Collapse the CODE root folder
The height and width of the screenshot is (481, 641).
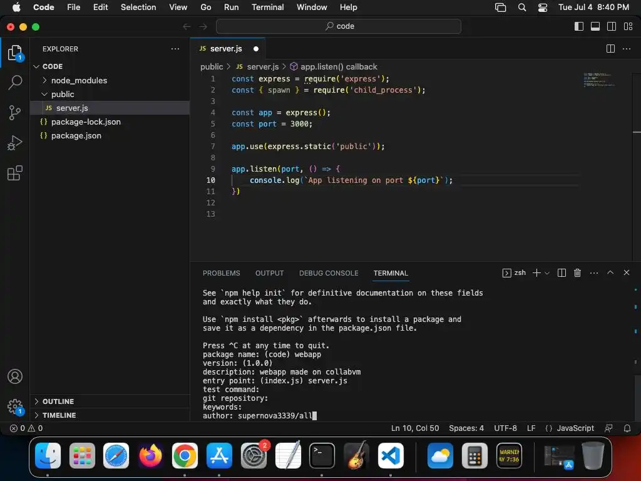[36, 66]
